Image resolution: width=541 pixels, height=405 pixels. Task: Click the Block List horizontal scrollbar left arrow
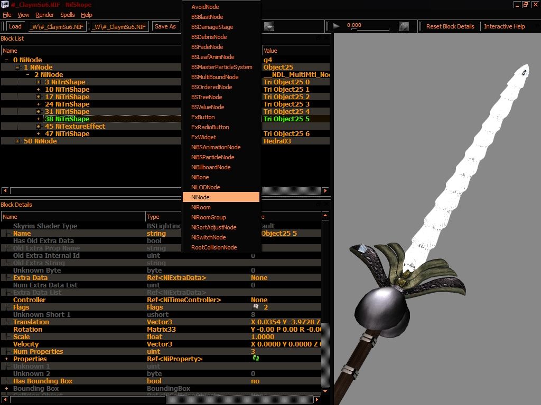coord(5,190)
